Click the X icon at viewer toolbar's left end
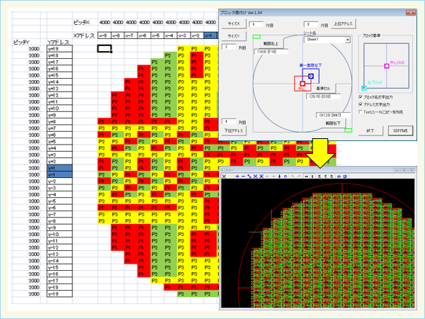425x319 pixels. click(x=225, y=176)
